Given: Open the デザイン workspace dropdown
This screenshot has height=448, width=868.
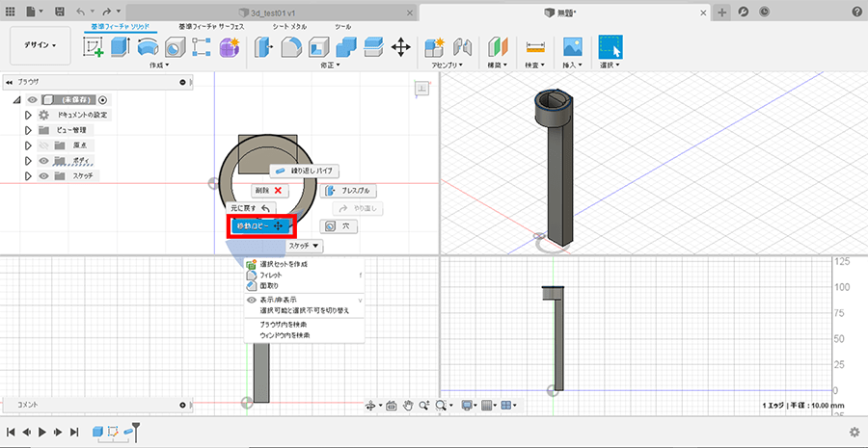Looking at the screenshot, I should tap(41, 45).
